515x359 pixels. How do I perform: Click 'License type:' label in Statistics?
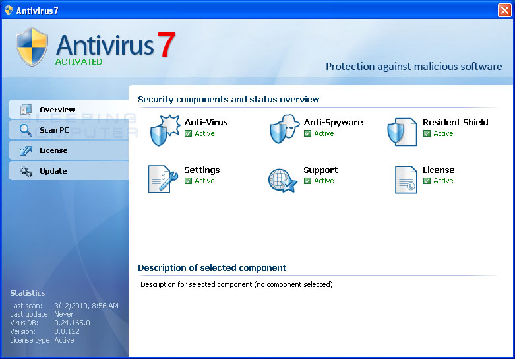pos(31,340)
